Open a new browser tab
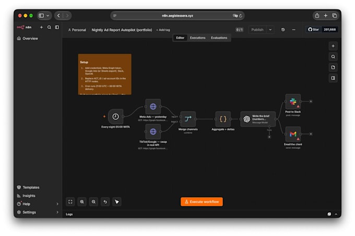The image size is (355, 236). pos(326,15)
